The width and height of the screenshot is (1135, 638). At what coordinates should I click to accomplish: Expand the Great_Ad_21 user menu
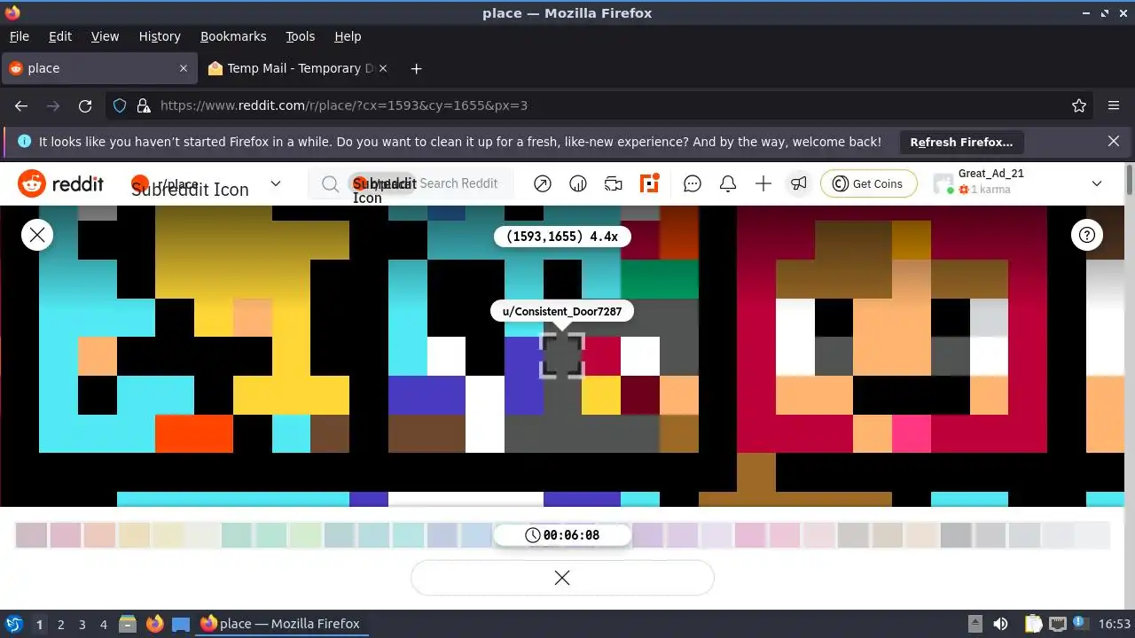click(1097, 183)
